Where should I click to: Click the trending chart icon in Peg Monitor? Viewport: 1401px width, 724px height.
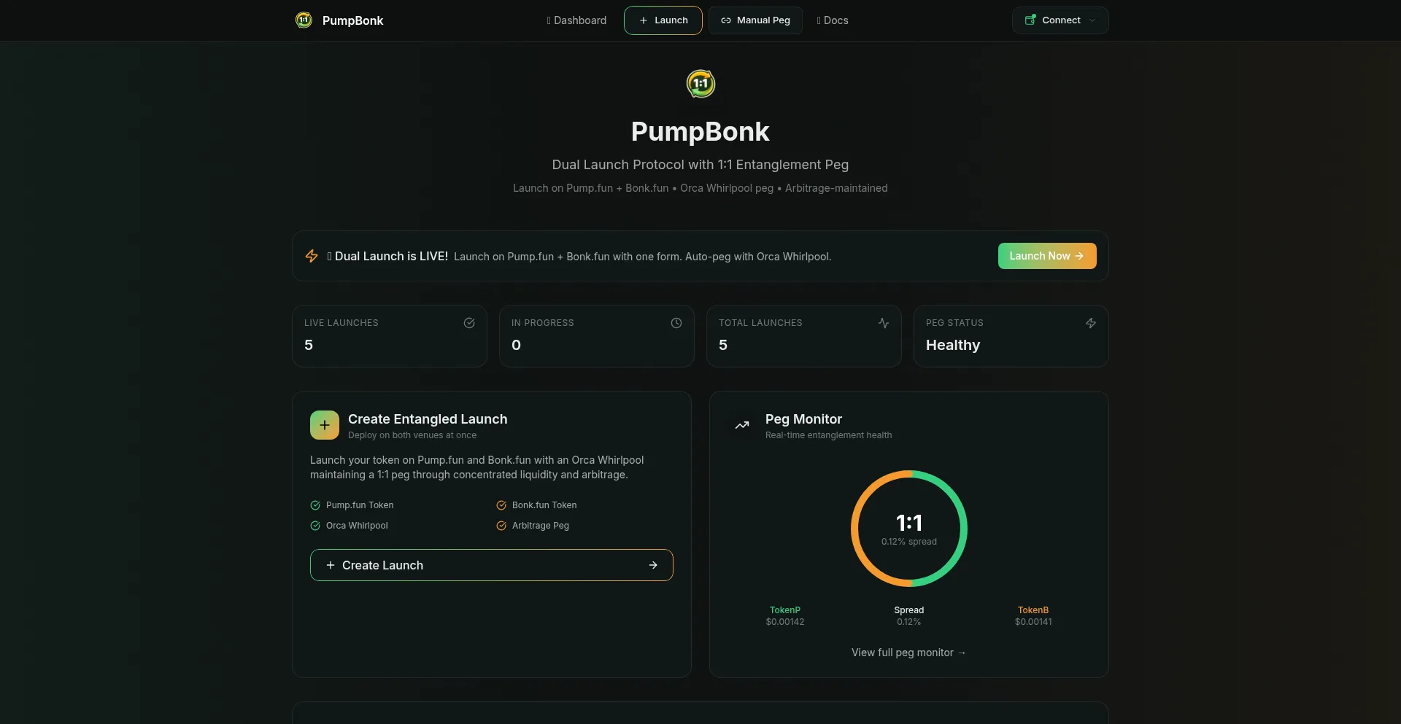[742, 425]
